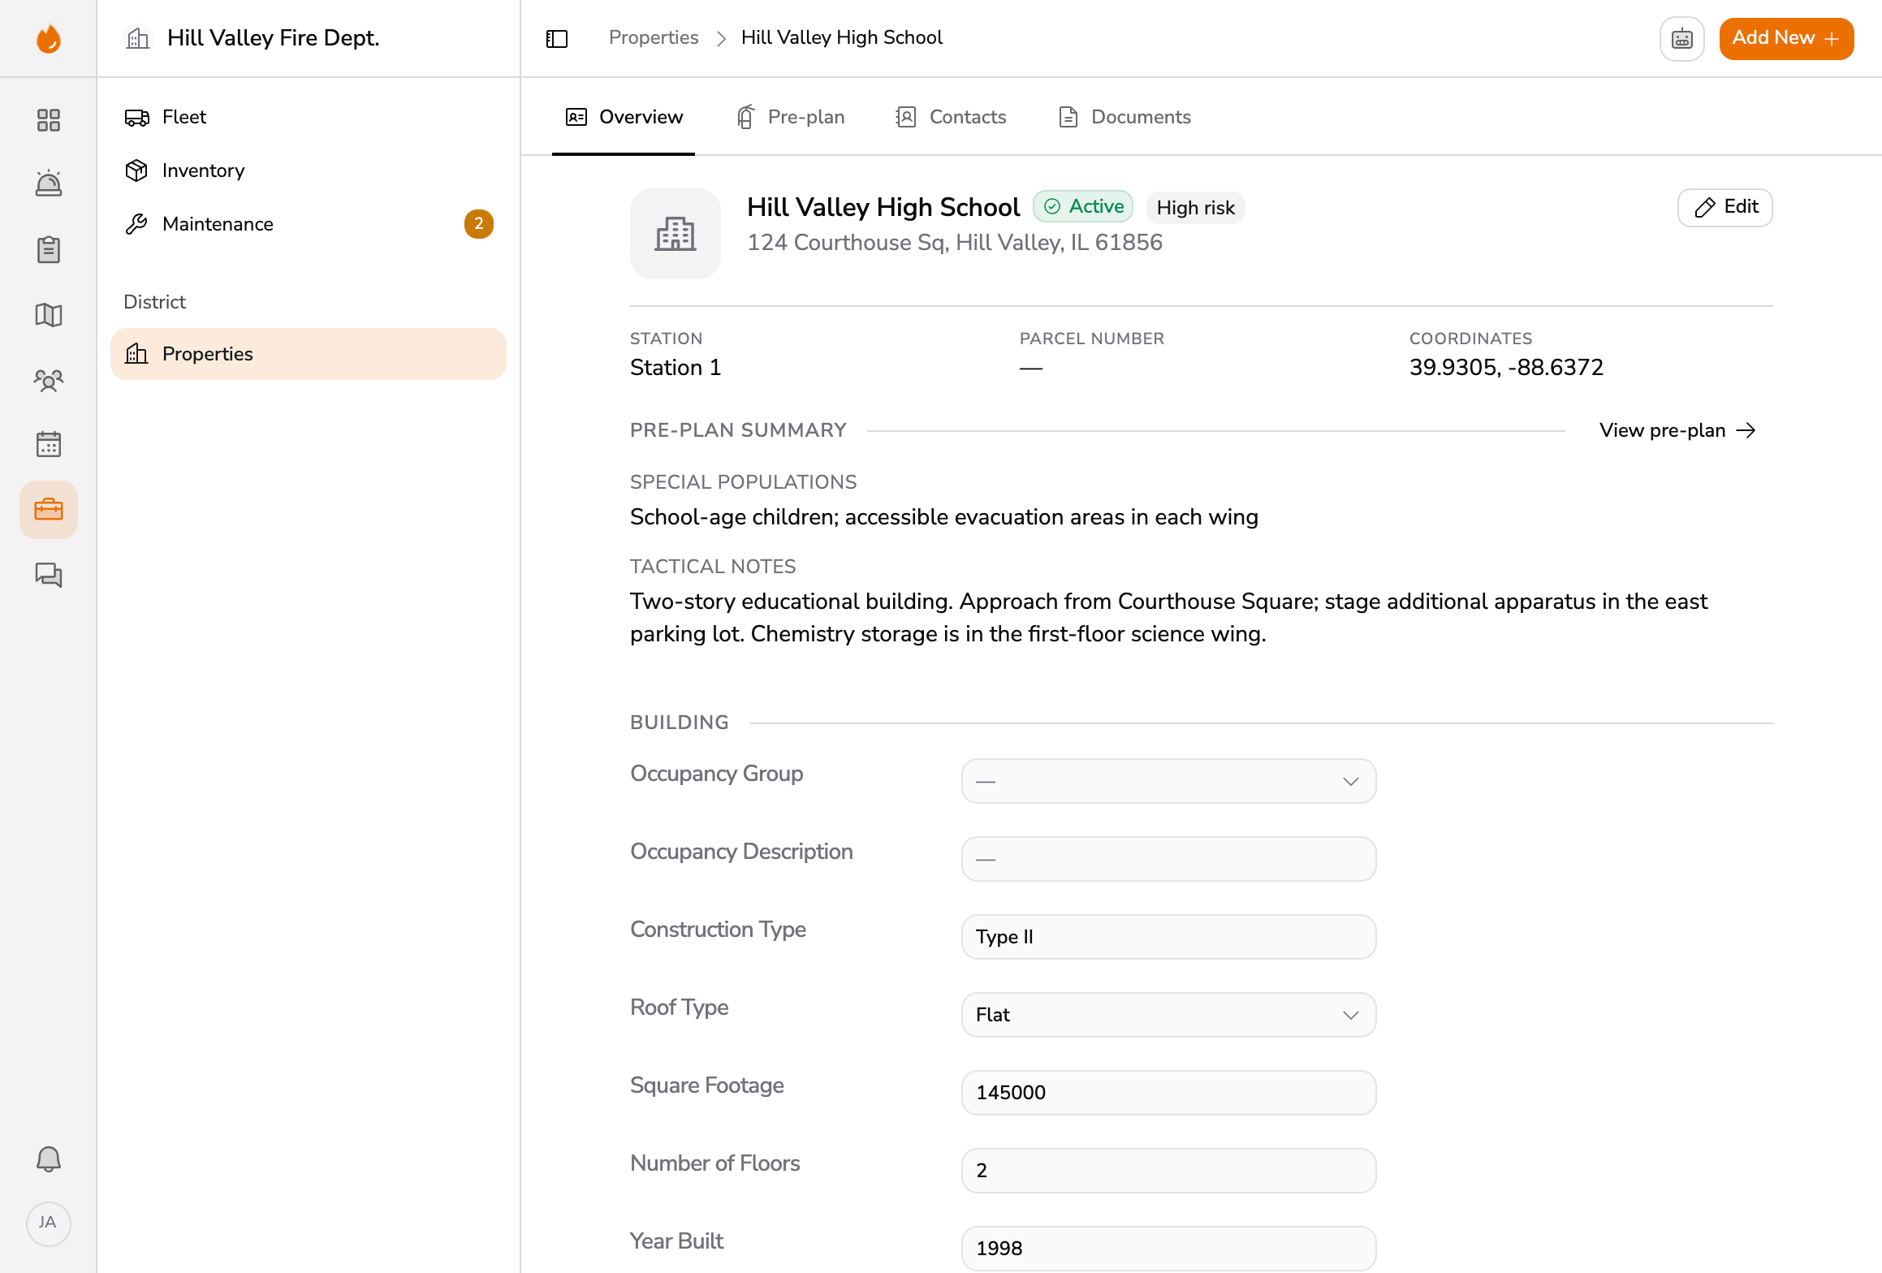Click the Add New button

(1786, 38)
